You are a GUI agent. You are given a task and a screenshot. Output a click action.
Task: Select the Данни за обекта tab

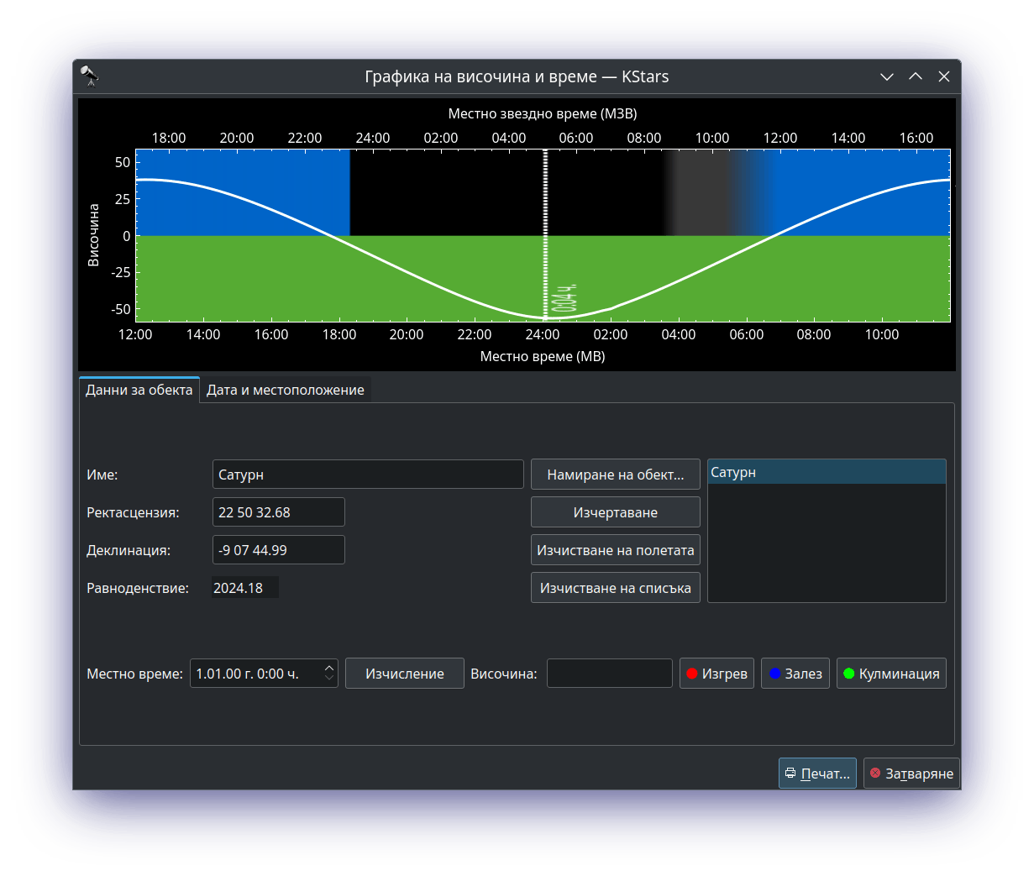(139, 391)
